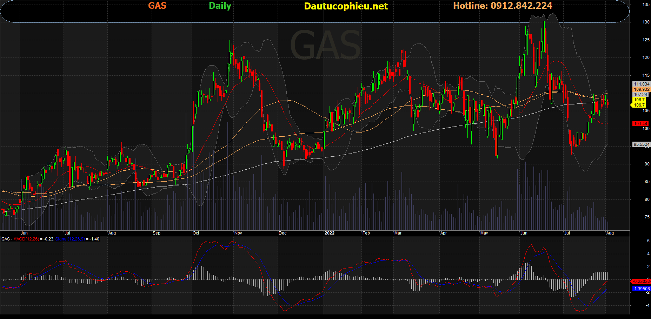Click the orange 109.932 price tag
The image size is (651, 319).
tap(642, 89)
